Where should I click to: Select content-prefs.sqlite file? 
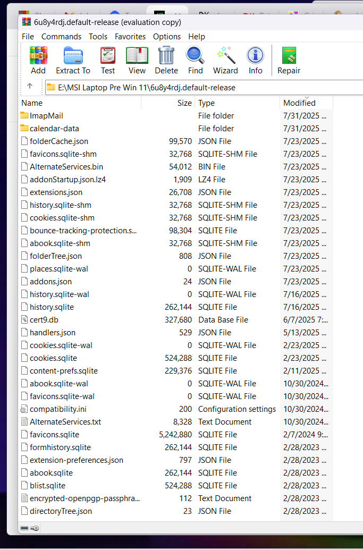click(x=64, y=371)
